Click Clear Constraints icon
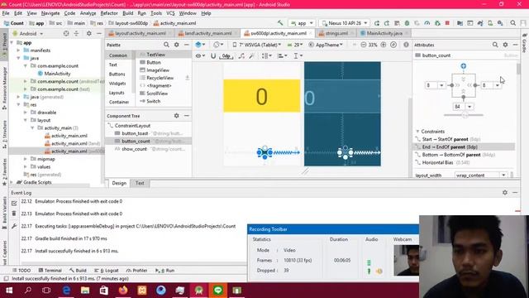Viewport: 529px width, 298px height. pos(241,55)
